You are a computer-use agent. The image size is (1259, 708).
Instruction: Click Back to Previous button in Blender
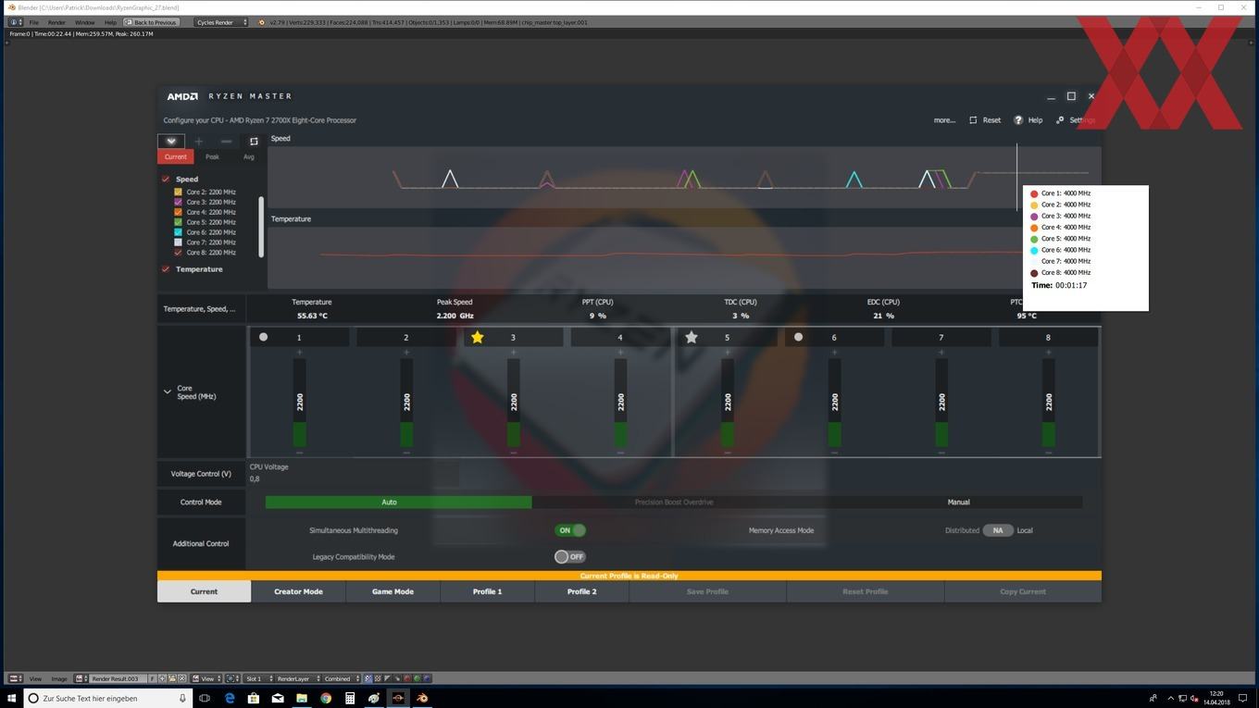coord(150,22)
